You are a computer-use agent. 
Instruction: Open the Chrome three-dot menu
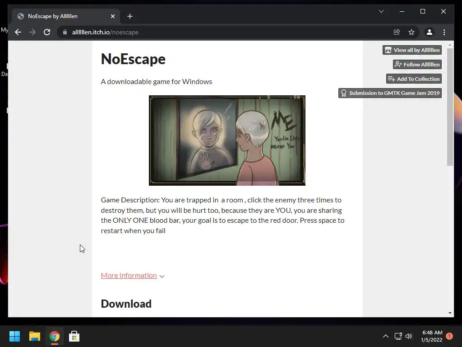(444, 32)
